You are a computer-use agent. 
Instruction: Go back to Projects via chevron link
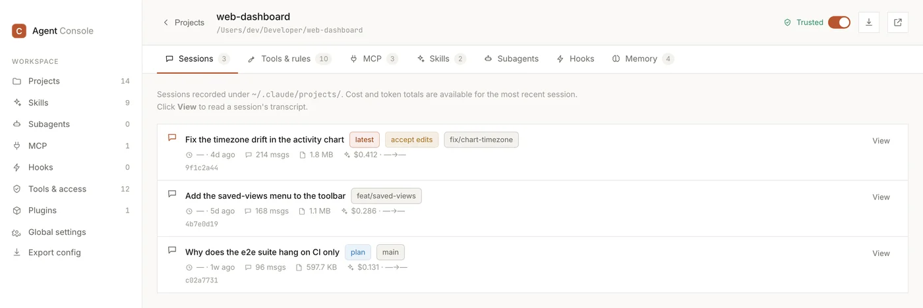click(184, 22)
